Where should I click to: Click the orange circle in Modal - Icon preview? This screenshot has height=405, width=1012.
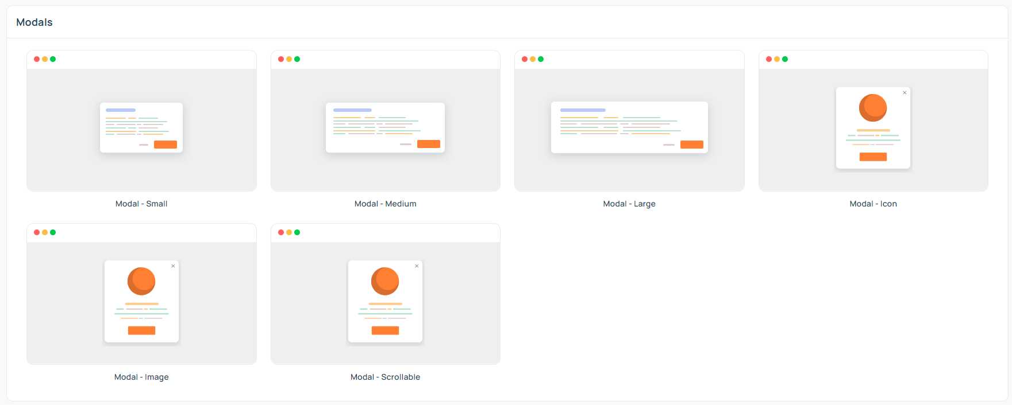[873, 108]
